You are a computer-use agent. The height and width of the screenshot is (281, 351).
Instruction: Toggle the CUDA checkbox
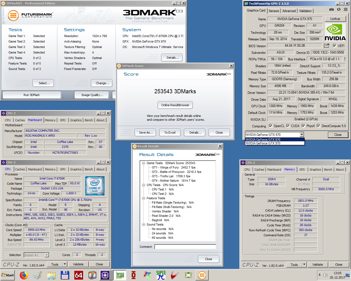pyautogui.click(x=288, y=126)
